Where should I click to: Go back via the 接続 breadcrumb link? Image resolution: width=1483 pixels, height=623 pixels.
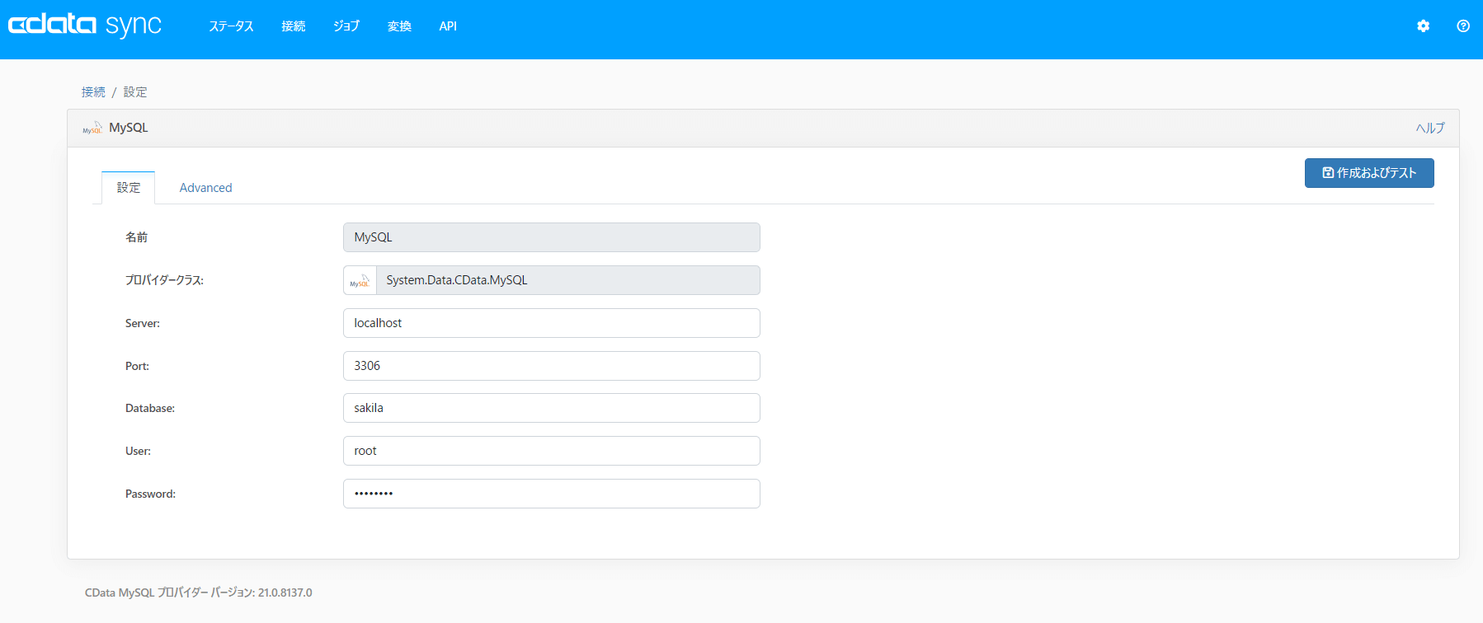tap(93, 92)
